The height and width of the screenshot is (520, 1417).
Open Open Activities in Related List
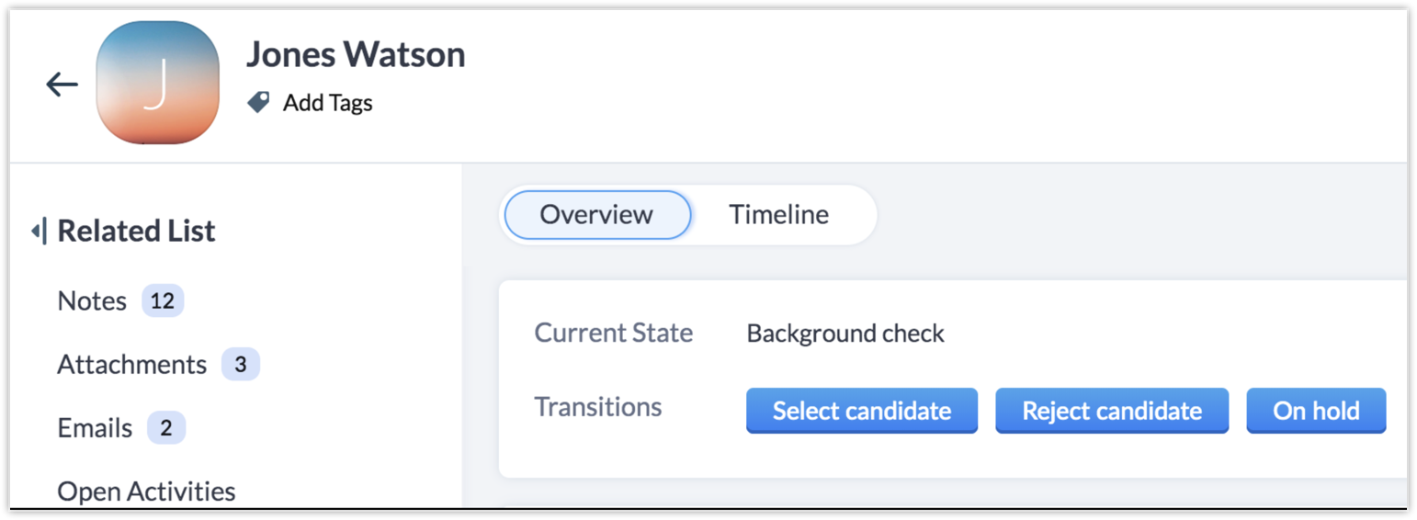[x=146, y=492]
